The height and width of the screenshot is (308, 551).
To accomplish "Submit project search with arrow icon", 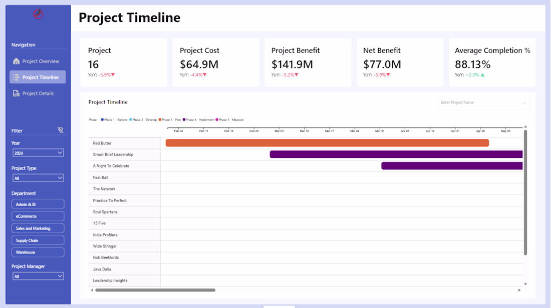I will 524,103.
